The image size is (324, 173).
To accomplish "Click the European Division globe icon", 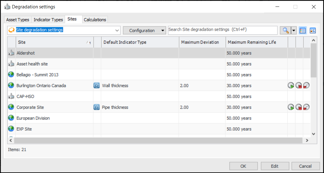I will 11,118.
